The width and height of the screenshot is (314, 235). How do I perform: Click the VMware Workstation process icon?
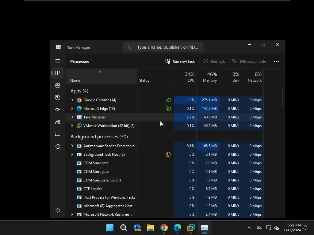[x=79, y=126]
